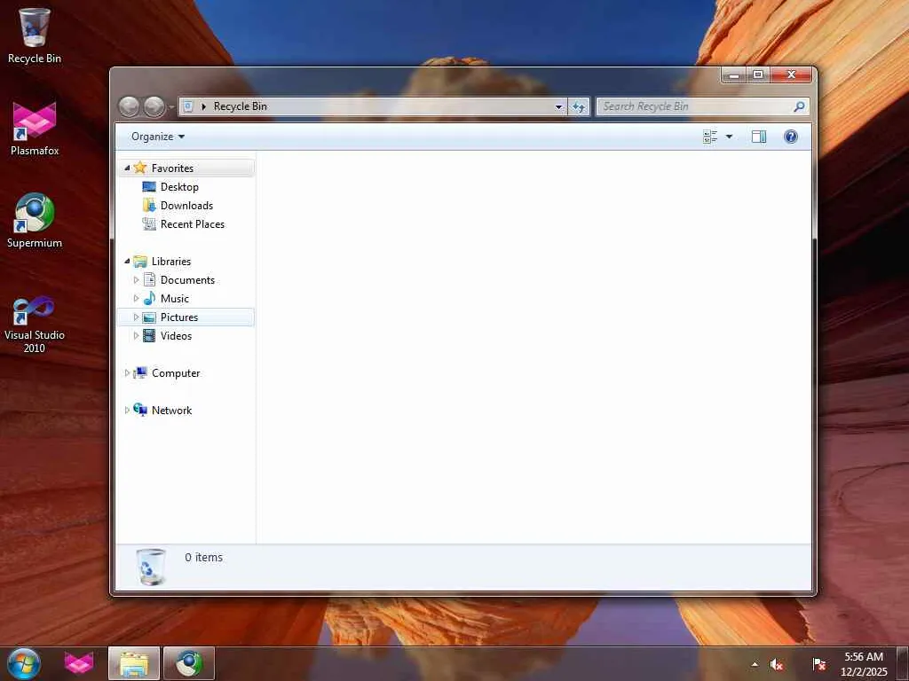Launch Plasmafox from the taskbar
The image size is (909, 681).
(x=79, y=663)
